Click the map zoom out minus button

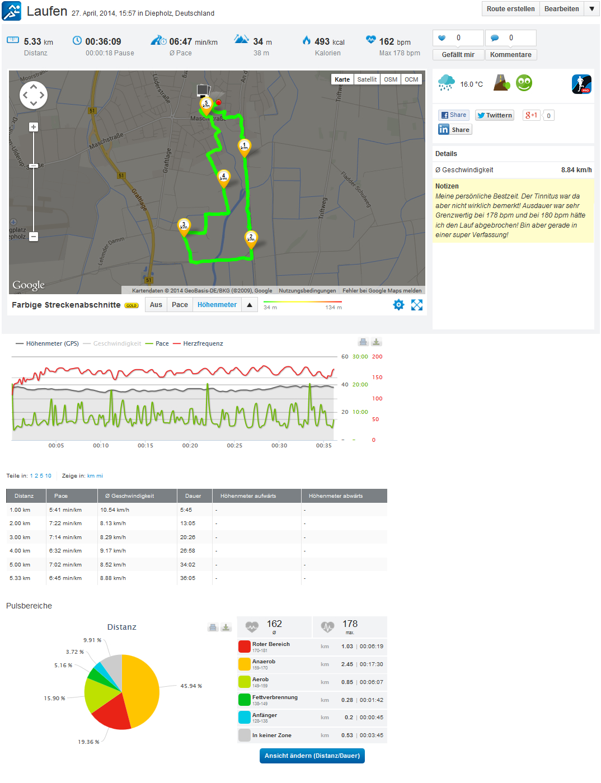(34, 237)
